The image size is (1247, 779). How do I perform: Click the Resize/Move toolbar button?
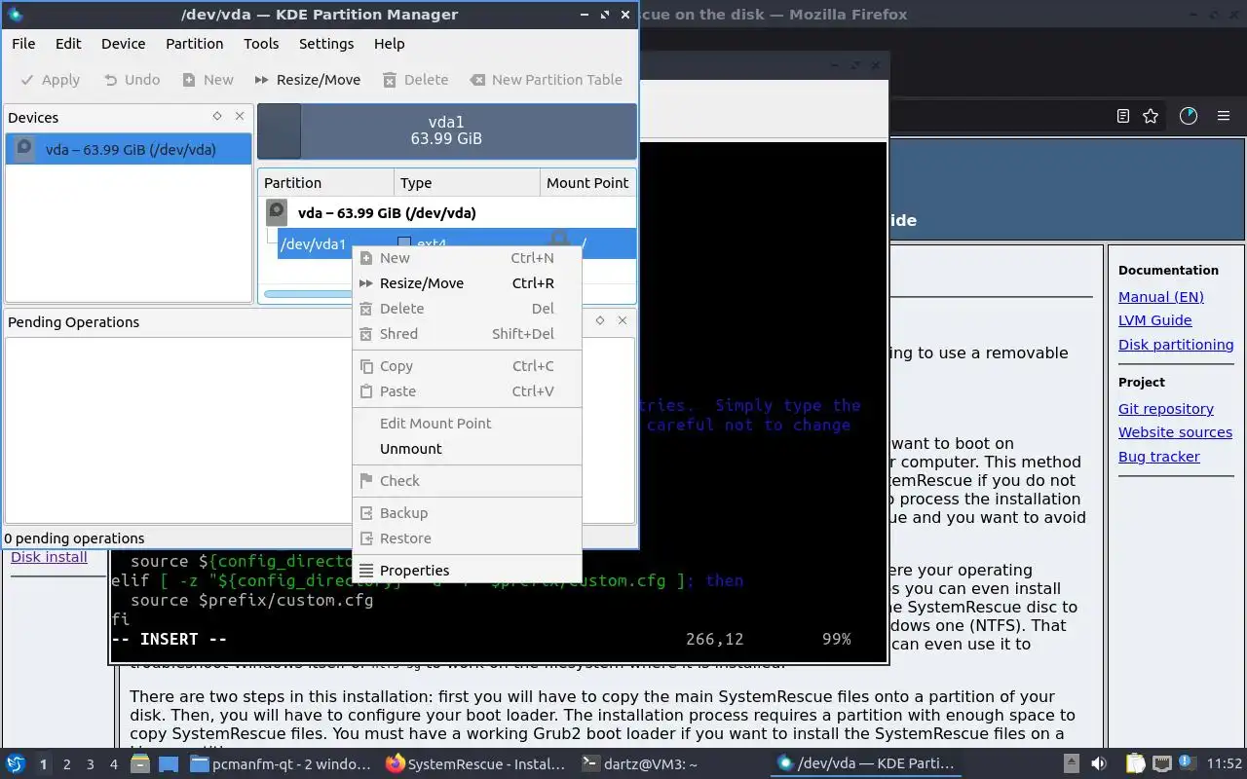point(308,80)
